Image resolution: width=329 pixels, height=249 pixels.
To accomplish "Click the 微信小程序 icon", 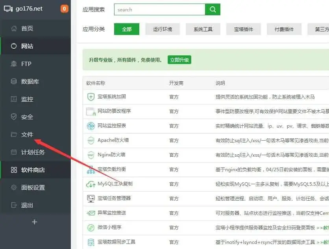I will (x=91, y=227).
